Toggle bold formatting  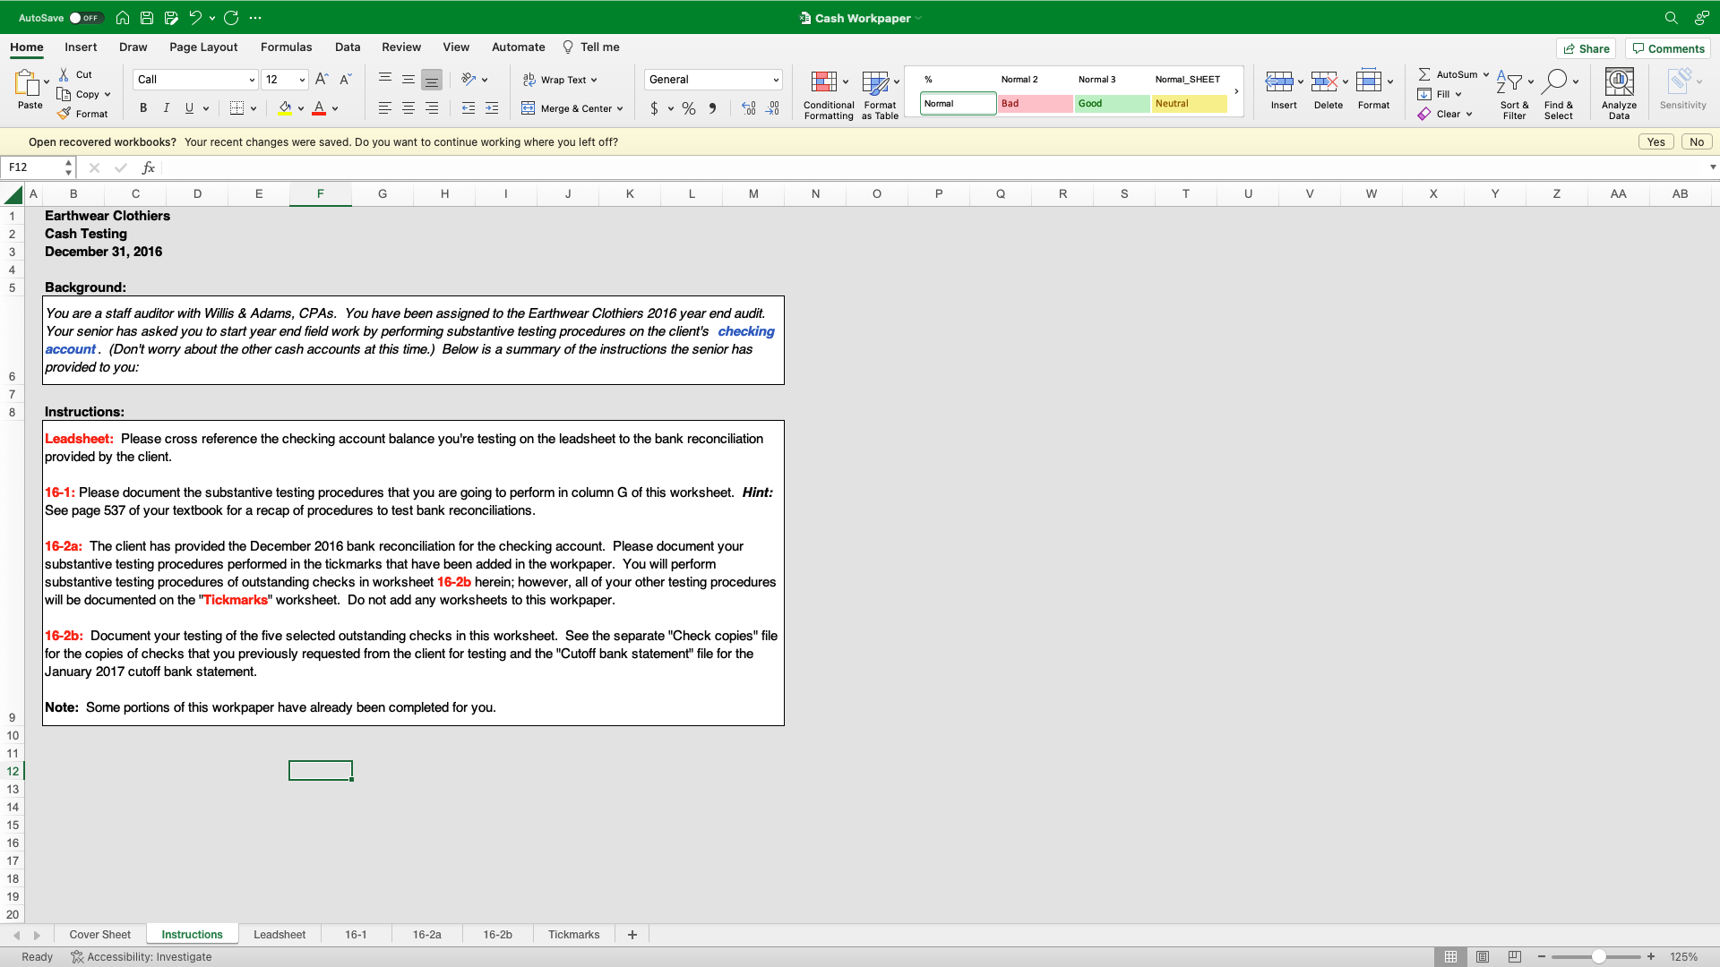tap(143, 108)
